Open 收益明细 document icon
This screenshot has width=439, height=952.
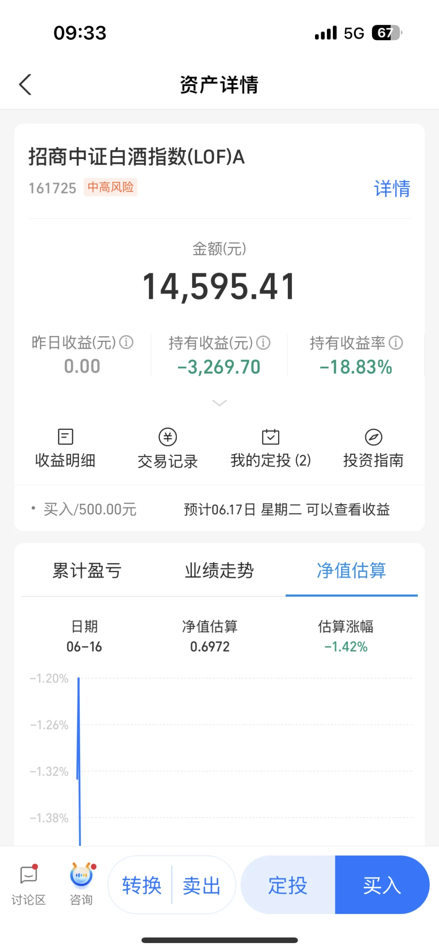tap(65, 437)
